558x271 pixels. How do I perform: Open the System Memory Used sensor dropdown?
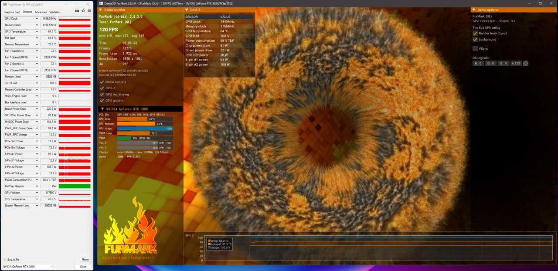(37, 205)
